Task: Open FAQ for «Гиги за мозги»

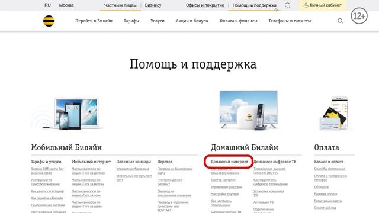Action: (x=88, y=182)
